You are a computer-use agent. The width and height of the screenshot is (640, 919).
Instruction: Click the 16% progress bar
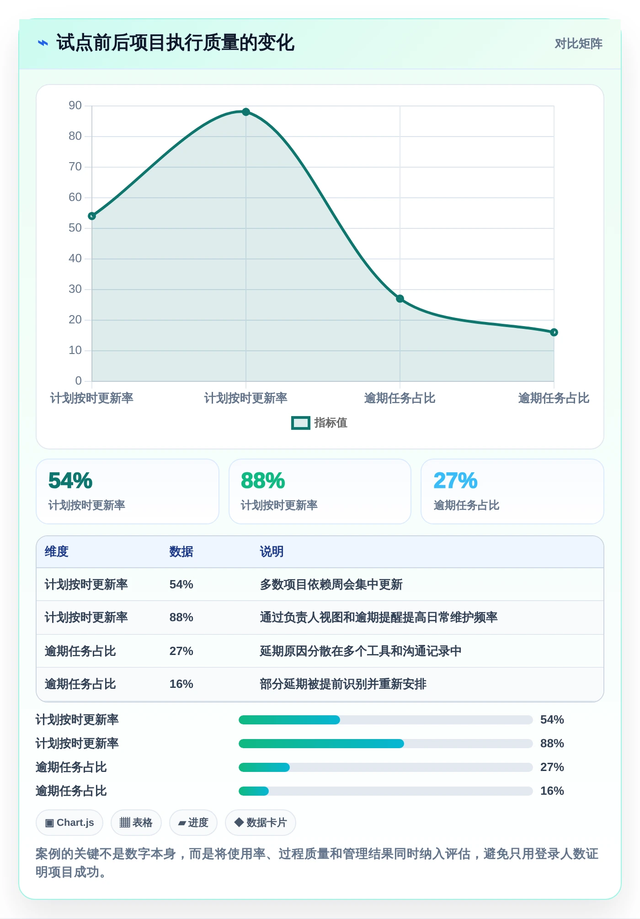point(386,791)
